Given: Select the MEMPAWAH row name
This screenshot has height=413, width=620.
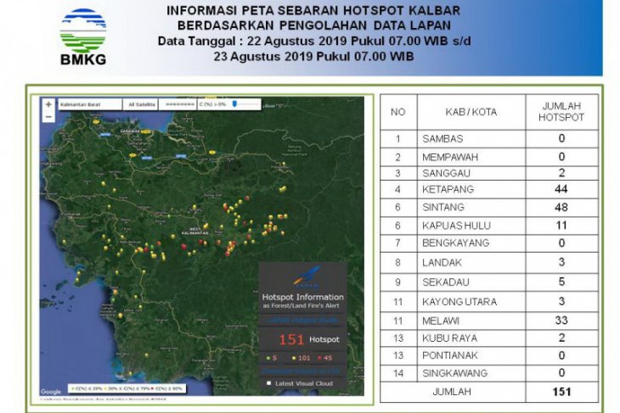Looking at the screenshot, I should click(450, 157).
